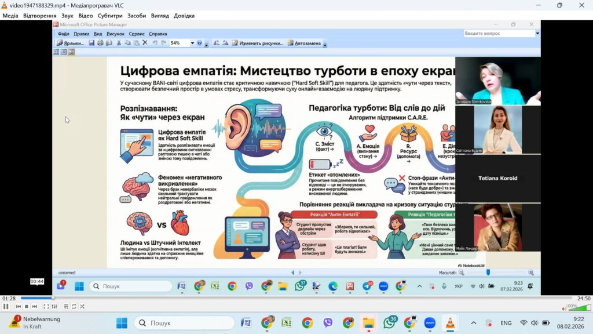This screenshot has width=593, height=334.
Task: Show extended settings in VLC
Action: pos(54,306)
